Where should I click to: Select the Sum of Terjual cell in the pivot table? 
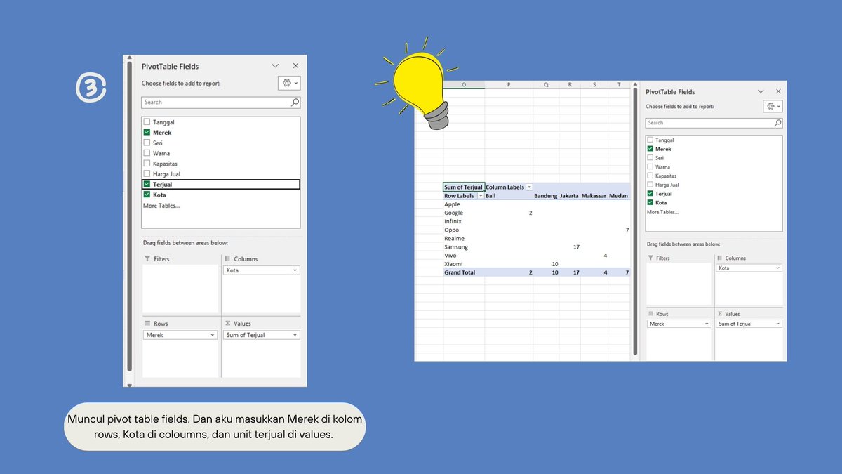464,187
